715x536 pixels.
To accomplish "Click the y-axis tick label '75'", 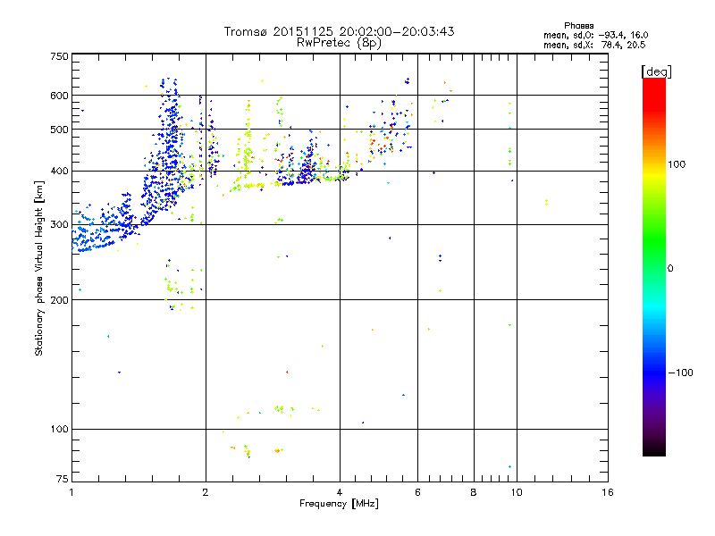I will [63, 479].
